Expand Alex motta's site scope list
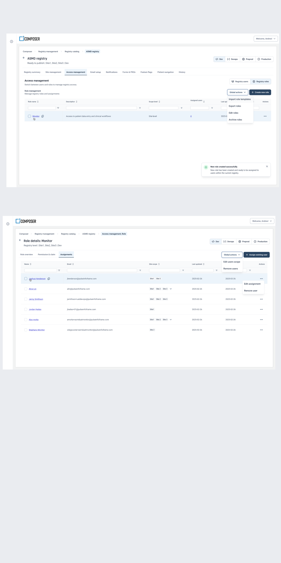Screen dimensions: 281x563 (x=171, y=320)
